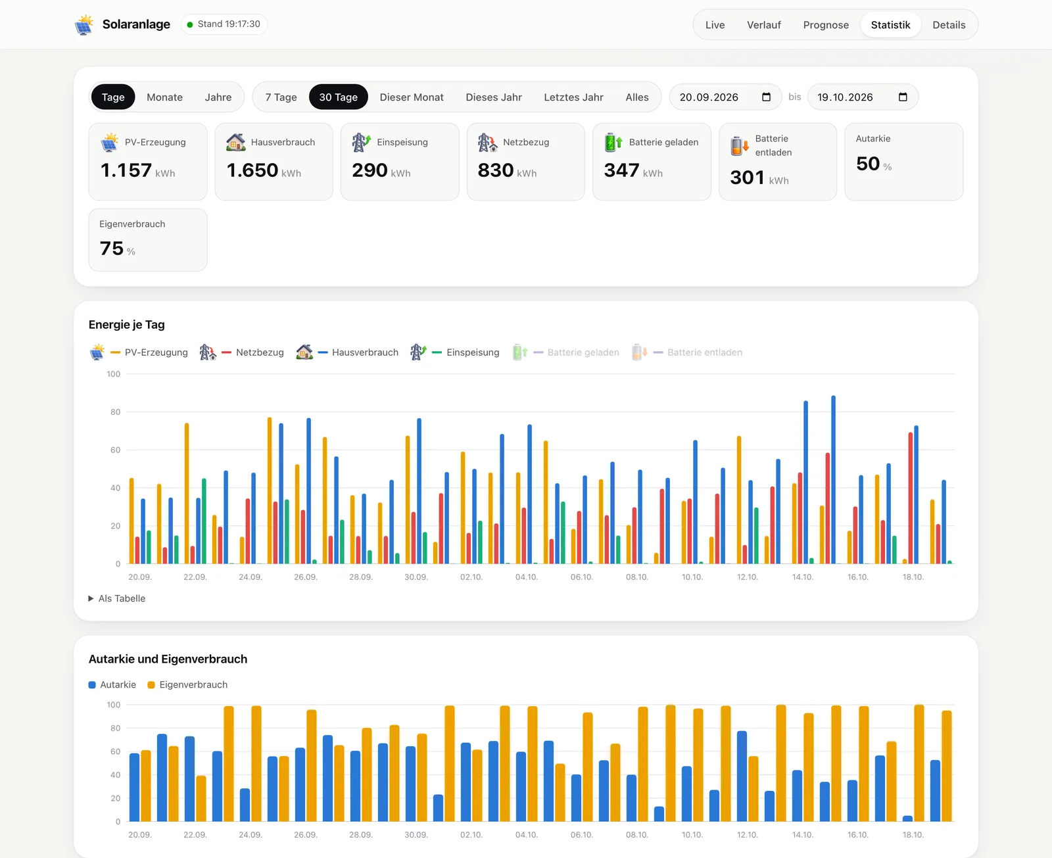Click the end date field 19.10.2026

[x=863, y=97]
